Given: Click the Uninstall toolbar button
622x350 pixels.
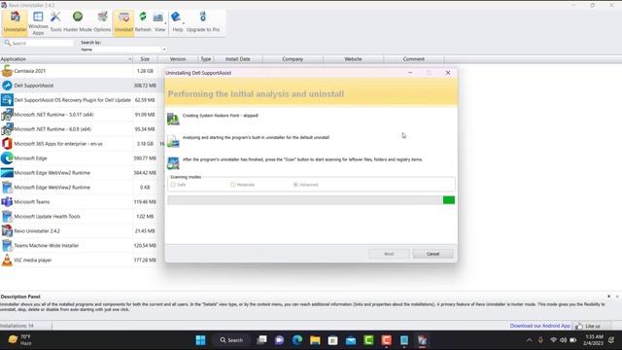Looking at the screenshot, I should [123, 21].
